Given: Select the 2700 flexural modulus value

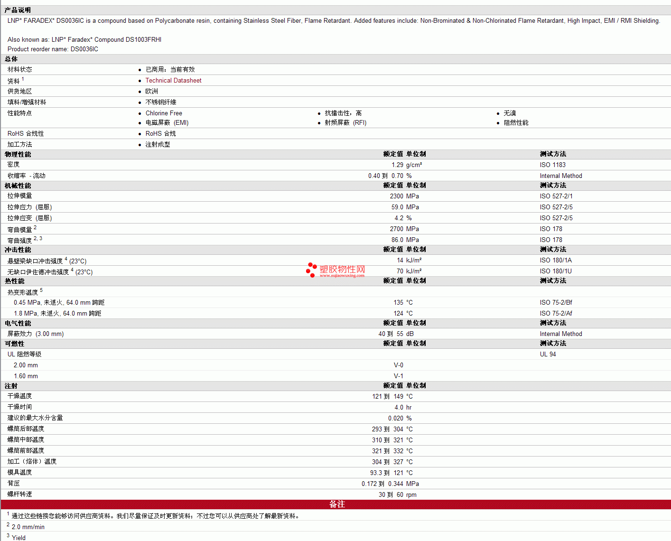Looking at the screenshot, I should (397, 229).
